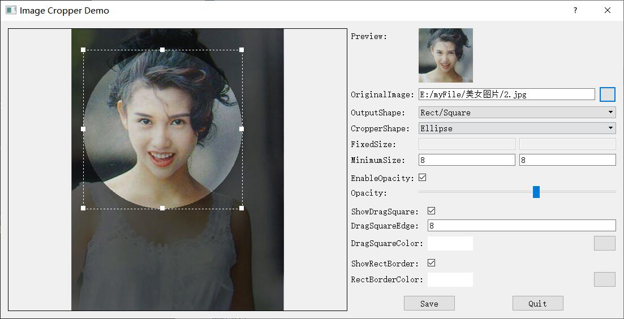This screenshot has height=319, width=624.
Task: Click the Quit button
Action: (x=537, y=303)
